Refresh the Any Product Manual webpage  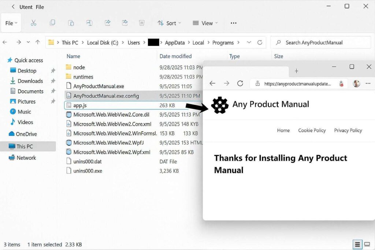(240, 83)
